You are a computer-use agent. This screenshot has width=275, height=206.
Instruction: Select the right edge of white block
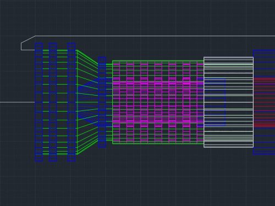[x=254, y=102]
